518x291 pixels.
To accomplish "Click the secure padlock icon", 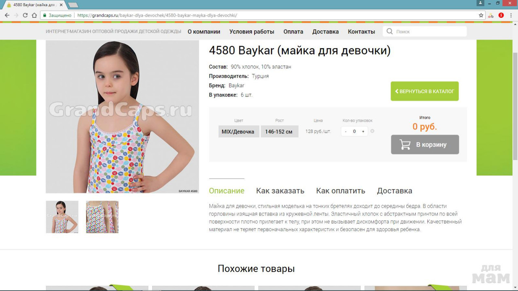I will point(45,15).
